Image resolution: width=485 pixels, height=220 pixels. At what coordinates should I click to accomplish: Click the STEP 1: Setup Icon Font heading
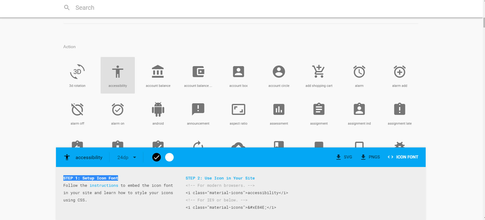[91, 178]
